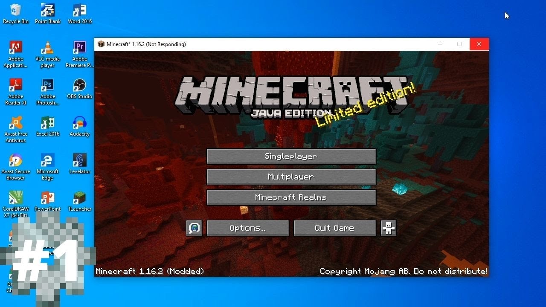Viewport: 546px width, 307px height.
Task: Click 'Copyright Mojang AB. Do not distribute!' text
Action: 404,272
